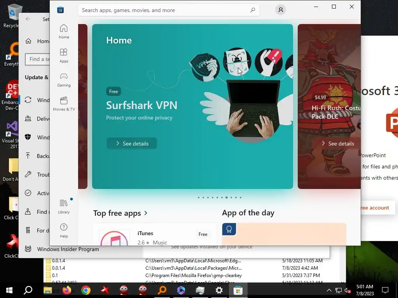This screenshot has height=298, width=398.
Task: Select the Surfshark VPN banner title
Action: click(141, 105)
